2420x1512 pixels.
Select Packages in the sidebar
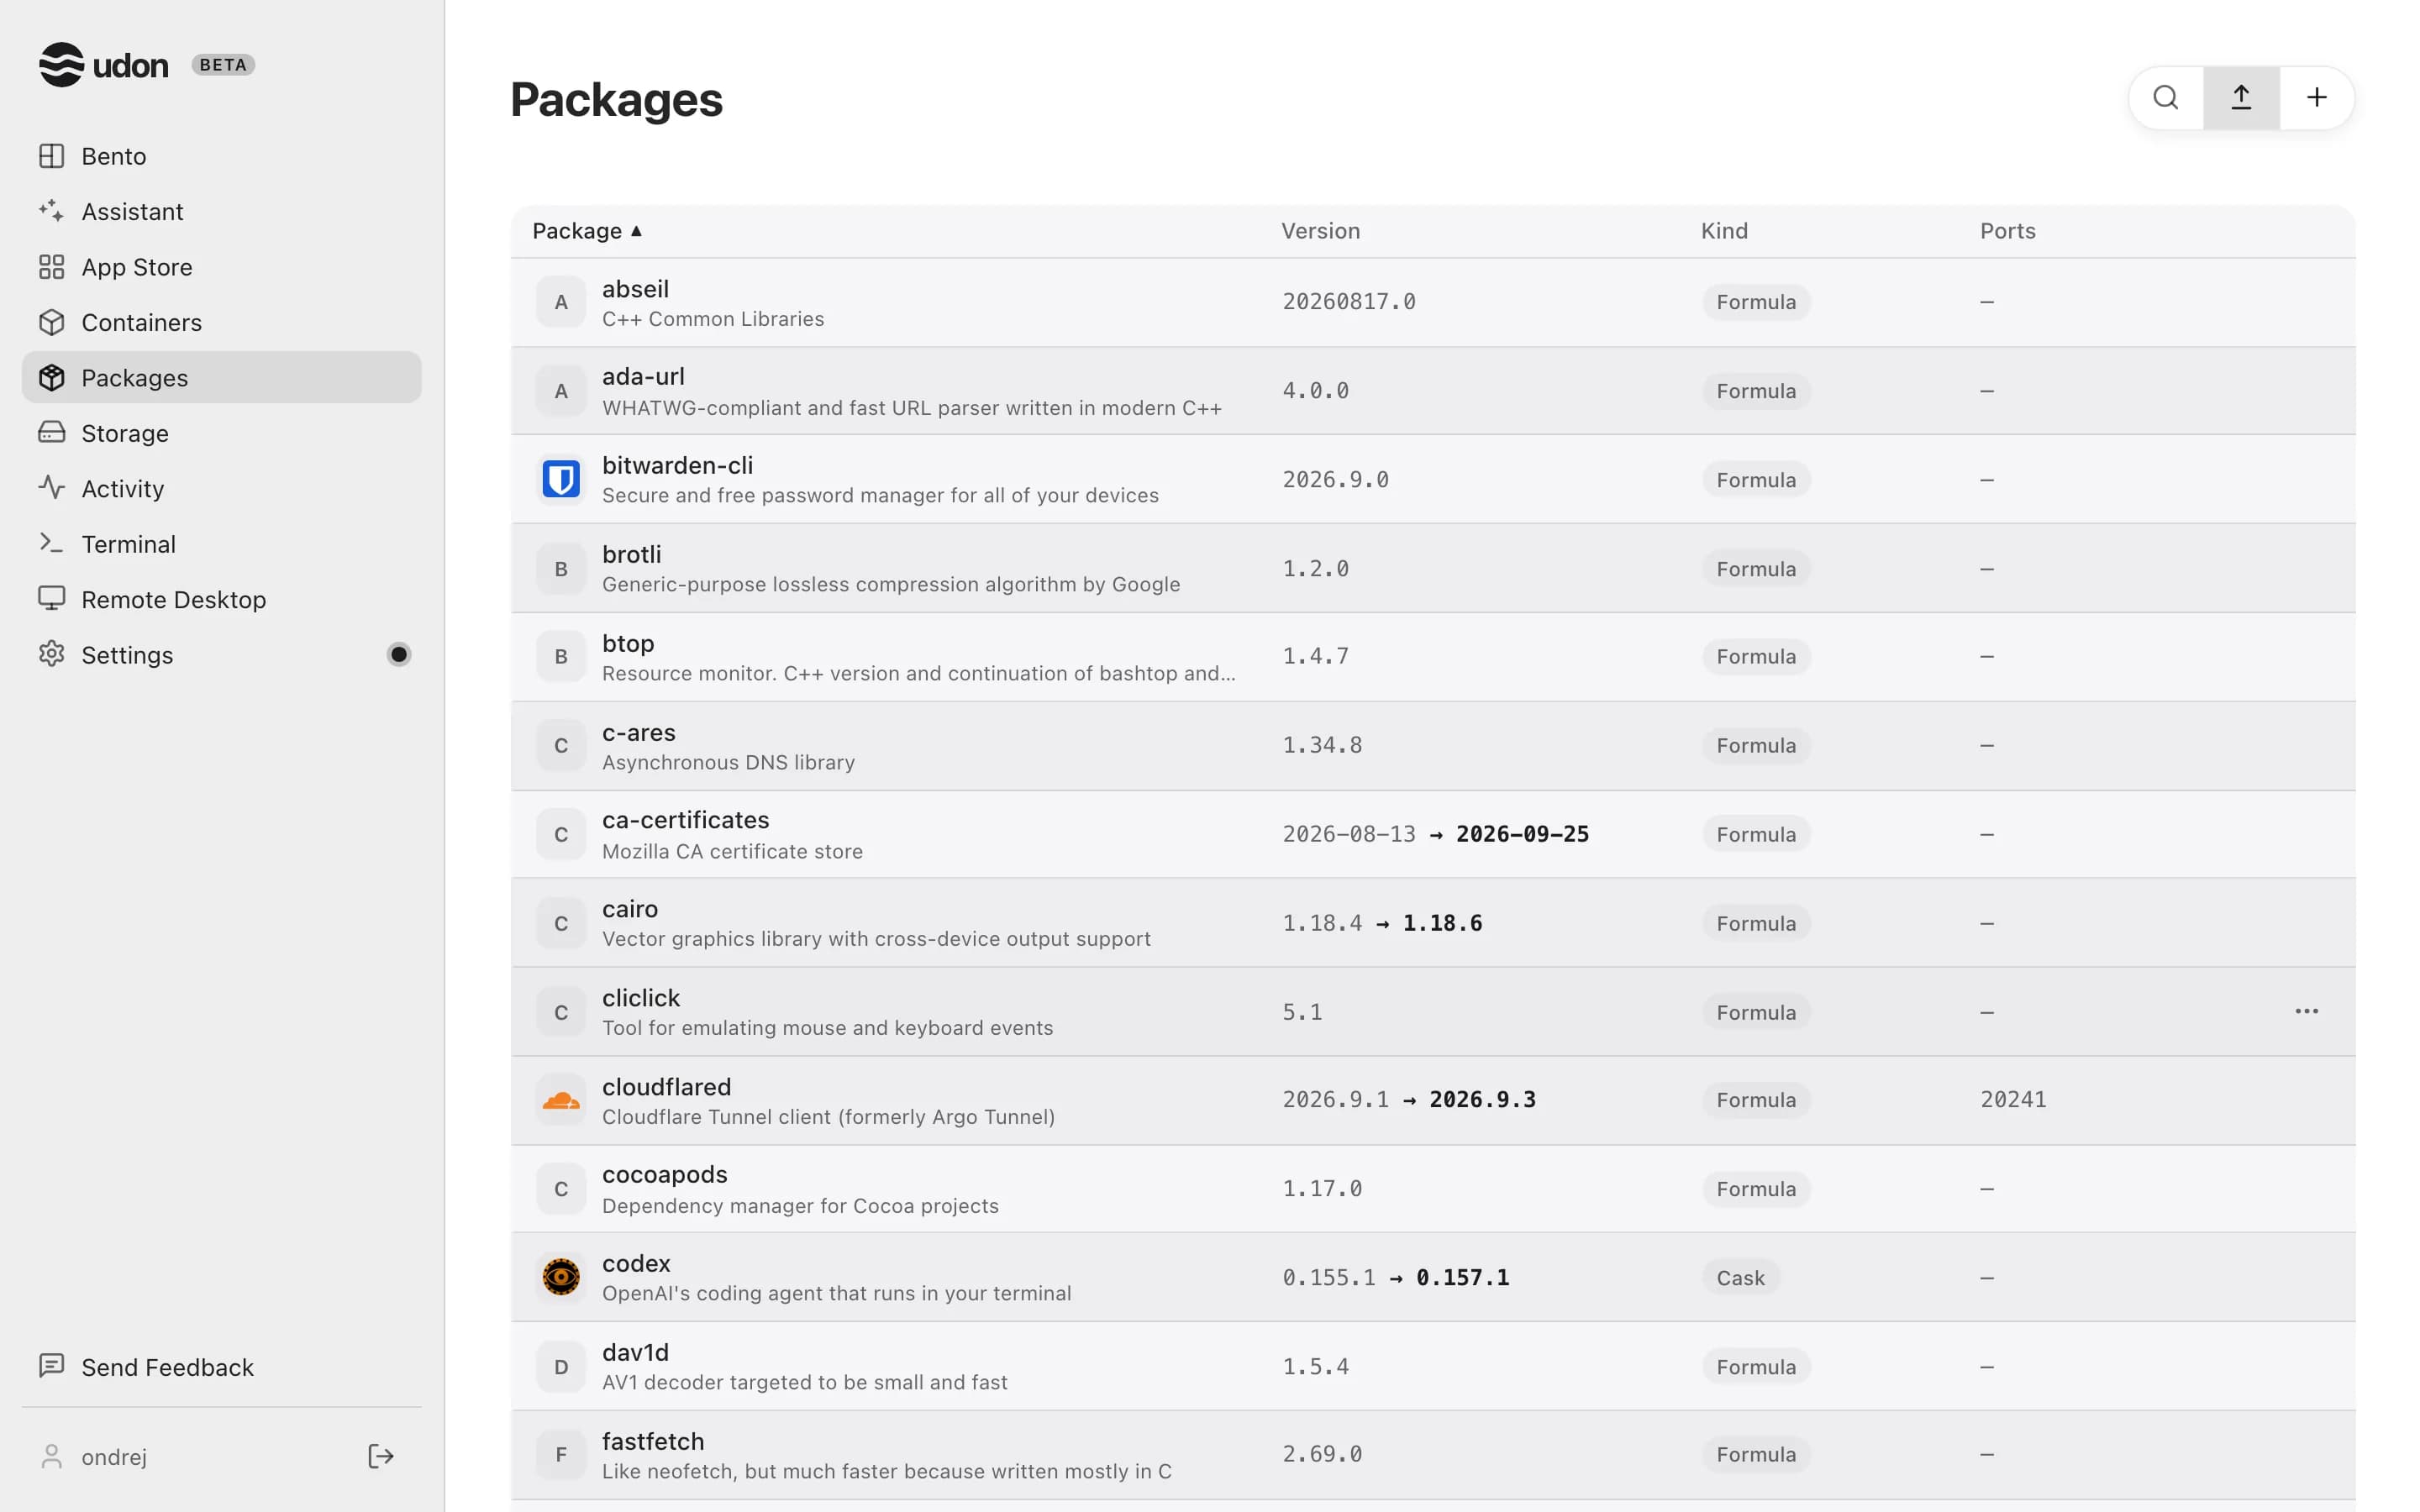[x=221, y=377]
